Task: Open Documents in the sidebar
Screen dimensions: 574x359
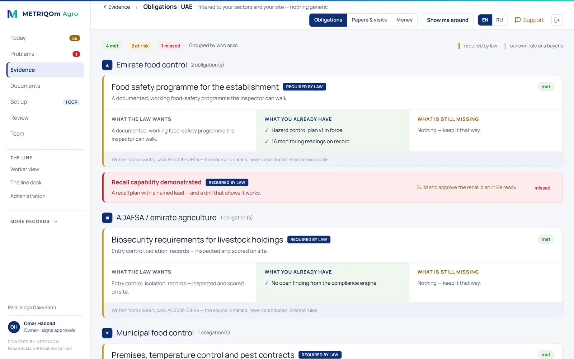Action: pos(45,86)
